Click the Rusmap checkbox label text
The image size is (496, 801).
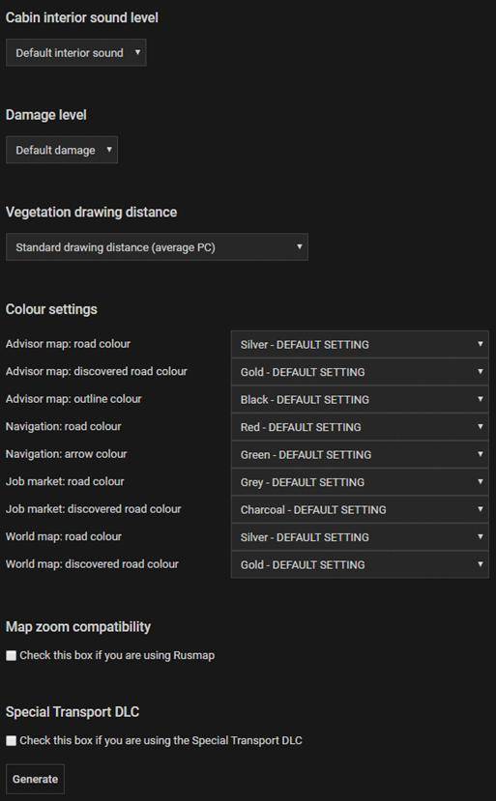[x=117, y=655]
